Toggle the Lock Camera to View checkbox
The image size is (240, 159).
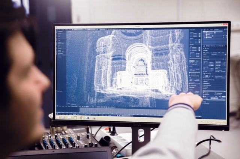(x=190, y=76)
